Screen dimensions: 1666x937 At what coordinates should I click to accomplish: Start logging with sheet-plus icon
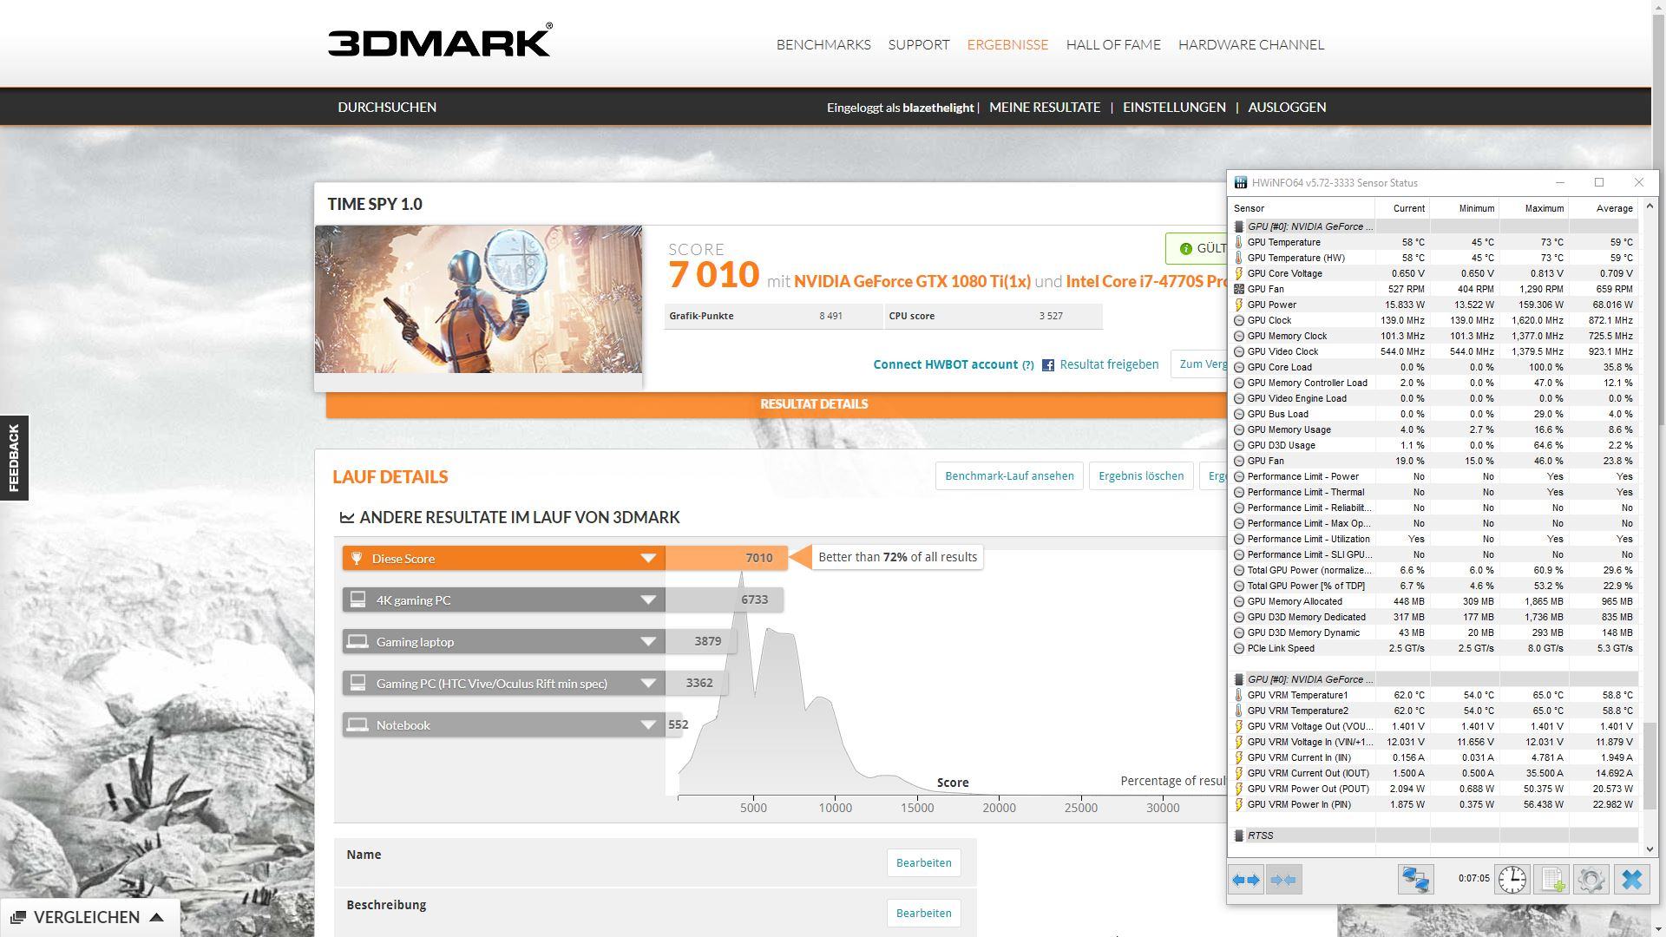[1553, 880]
